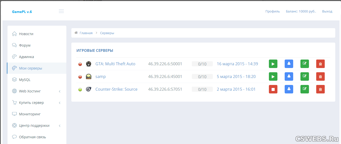Viewport: 341px width, 144px height.
Task: Start the samp server with play button
Action: point(273,76)
